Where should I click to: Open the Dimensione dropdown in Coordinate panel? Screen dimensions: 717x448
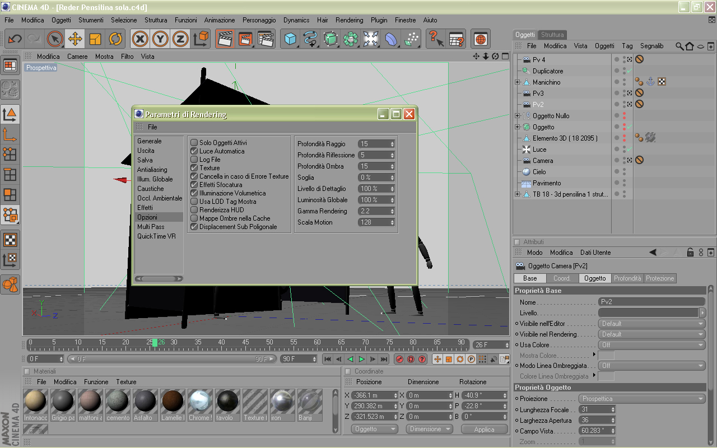coord(430,429)
